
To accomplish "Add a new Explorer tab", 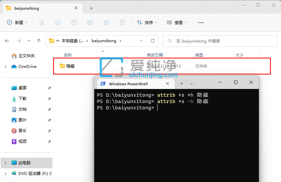I will (x=92, y=8).
